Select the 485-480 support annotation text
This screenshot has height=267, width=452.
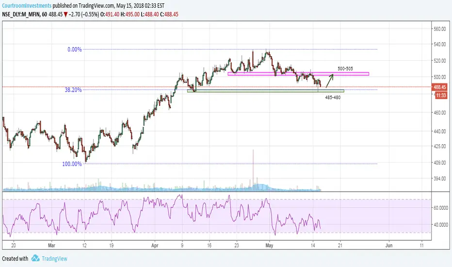pyautogui.click(x=333, y=98)
